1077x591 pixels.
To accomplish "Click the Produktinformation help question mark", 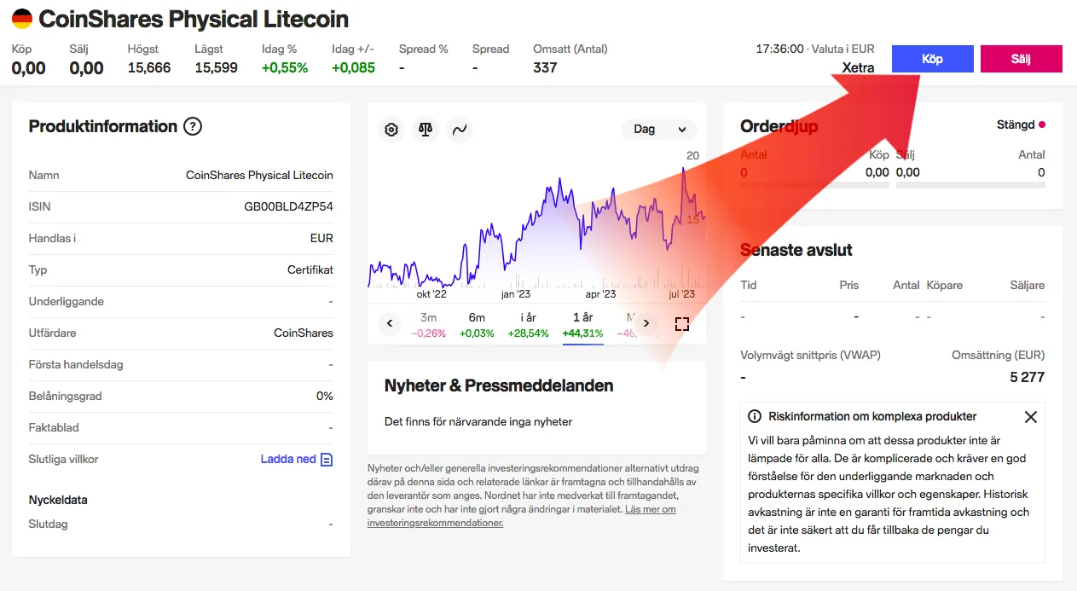I will [194, 127].
